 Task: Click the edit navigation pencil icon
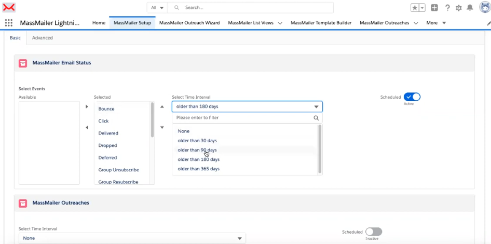[x=489, y=23]
